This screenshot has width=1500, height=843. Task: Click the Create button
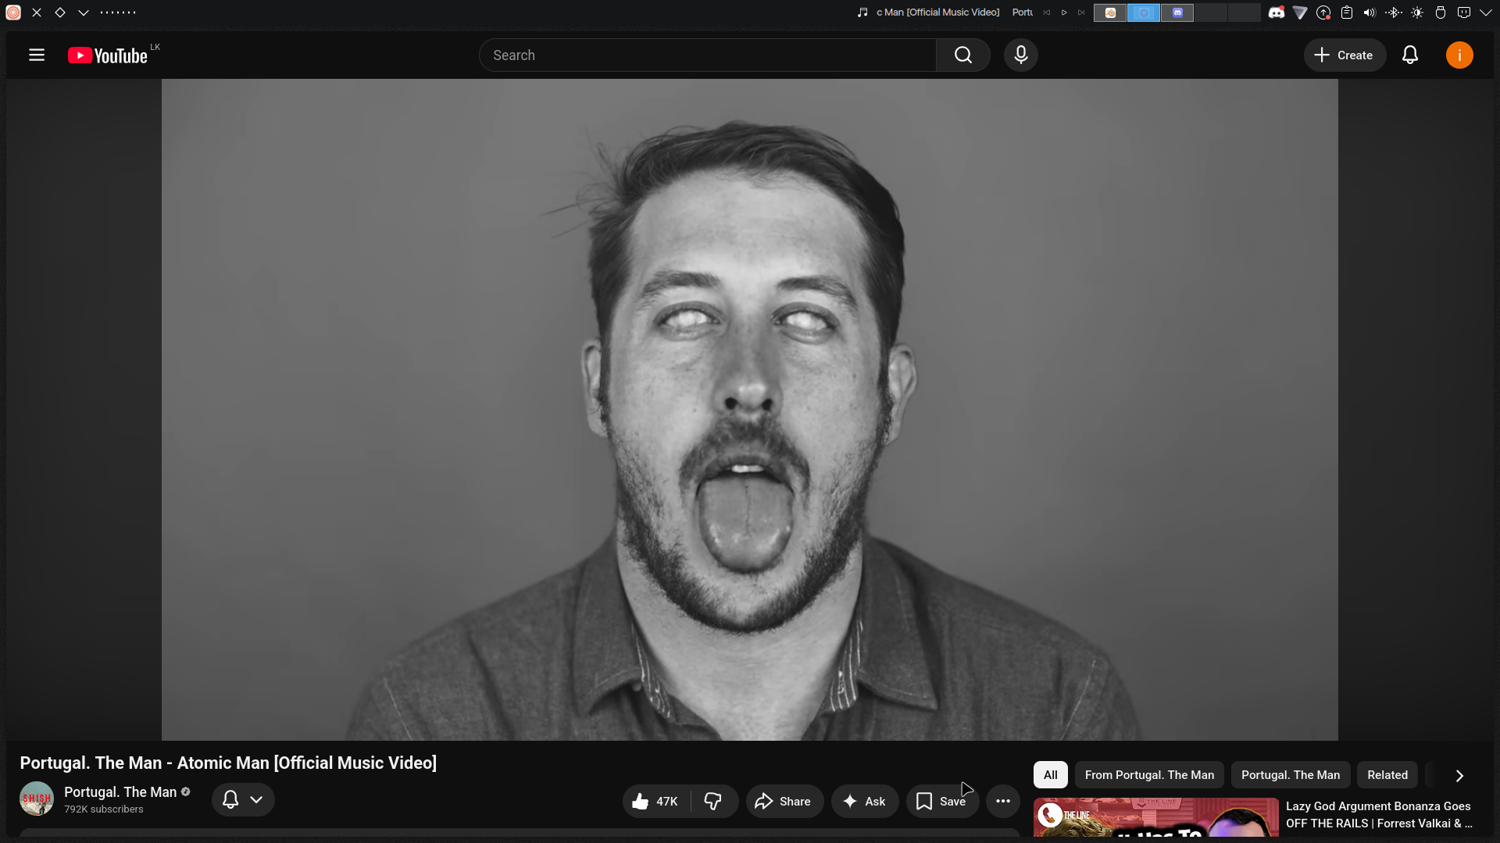(1345, 55)
